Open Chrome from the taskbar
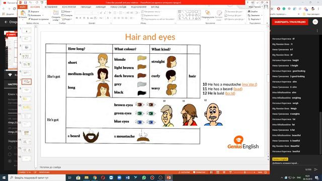The image size is (322, 181). tap(95, 177)
